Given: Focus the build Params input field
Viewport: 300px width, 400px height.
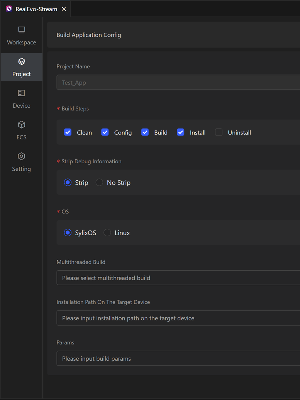Looking at the screenshot, I should point(178,358).
